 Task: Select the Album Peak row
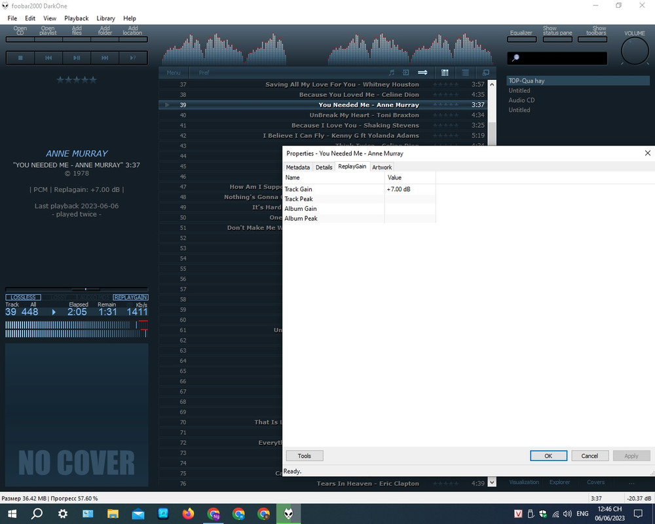click(359, 218)
